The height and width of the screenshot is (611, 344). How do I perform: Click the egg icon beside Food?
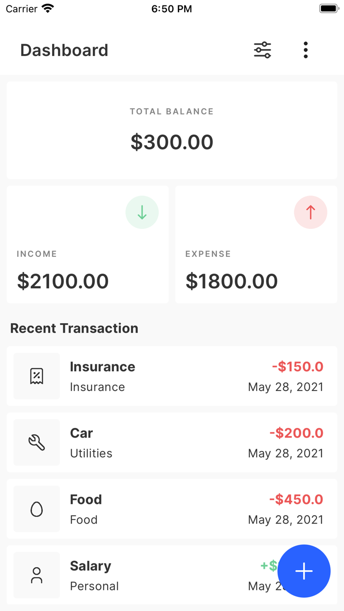[x=36, y=508]
